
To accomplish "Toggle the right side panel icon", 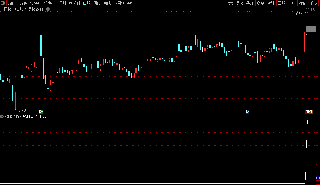I will click(x=313, y=9).
